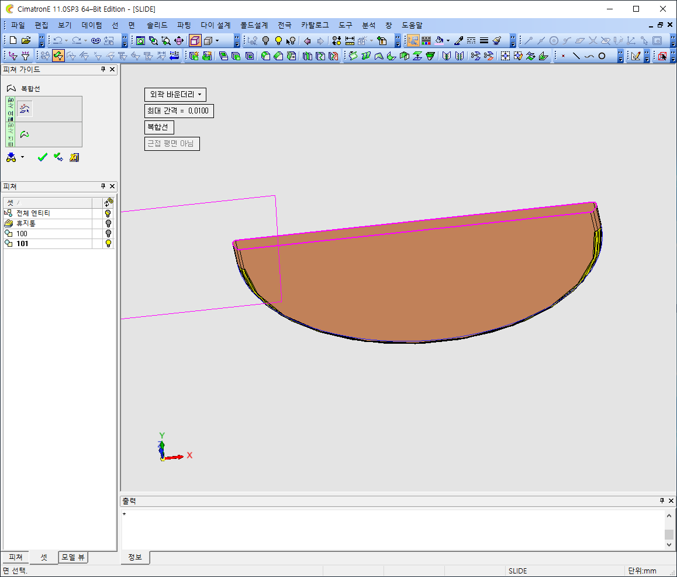Click the point sketch tool red dot

(563, 56)
